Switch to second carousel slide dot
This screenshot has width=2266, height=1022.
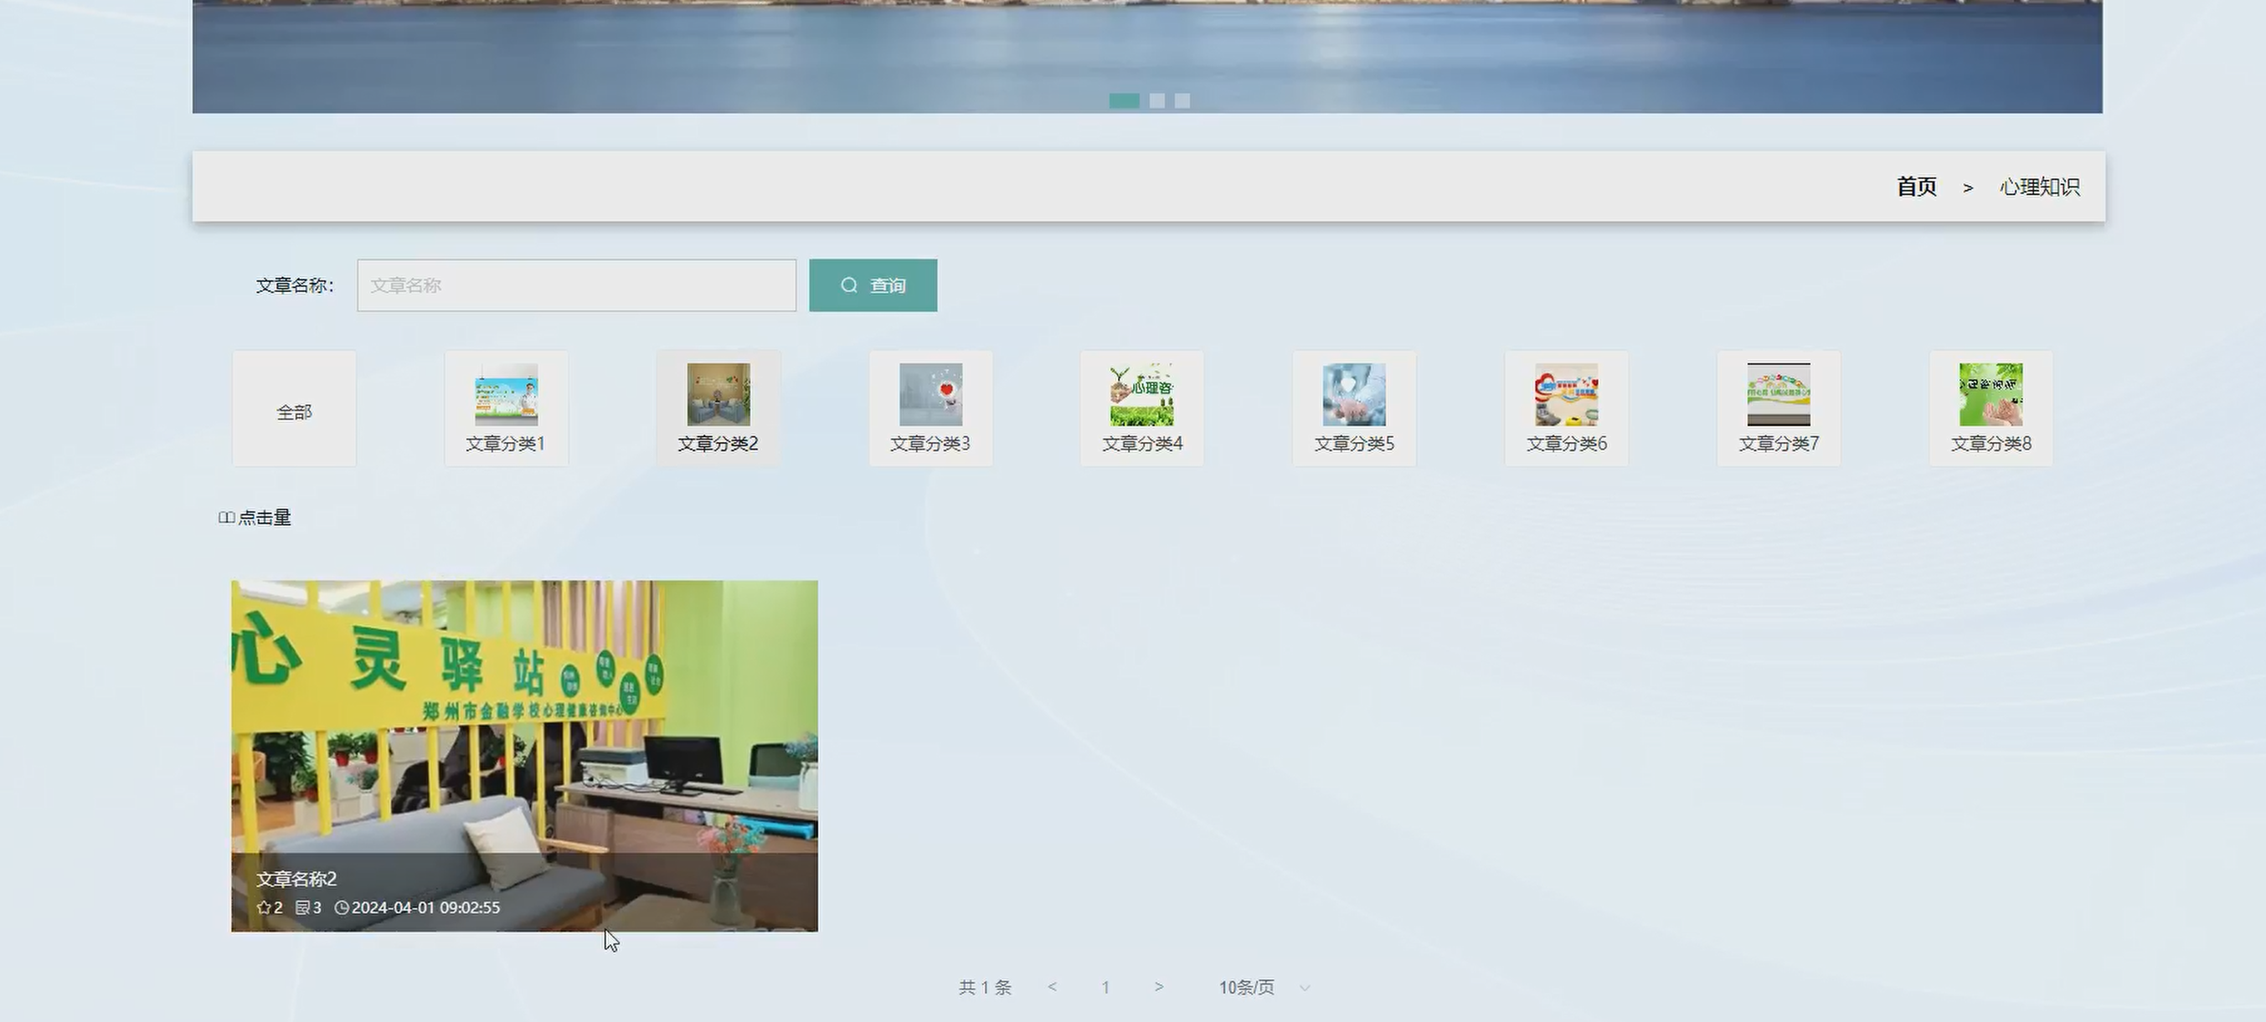[x=1156, y=101]
